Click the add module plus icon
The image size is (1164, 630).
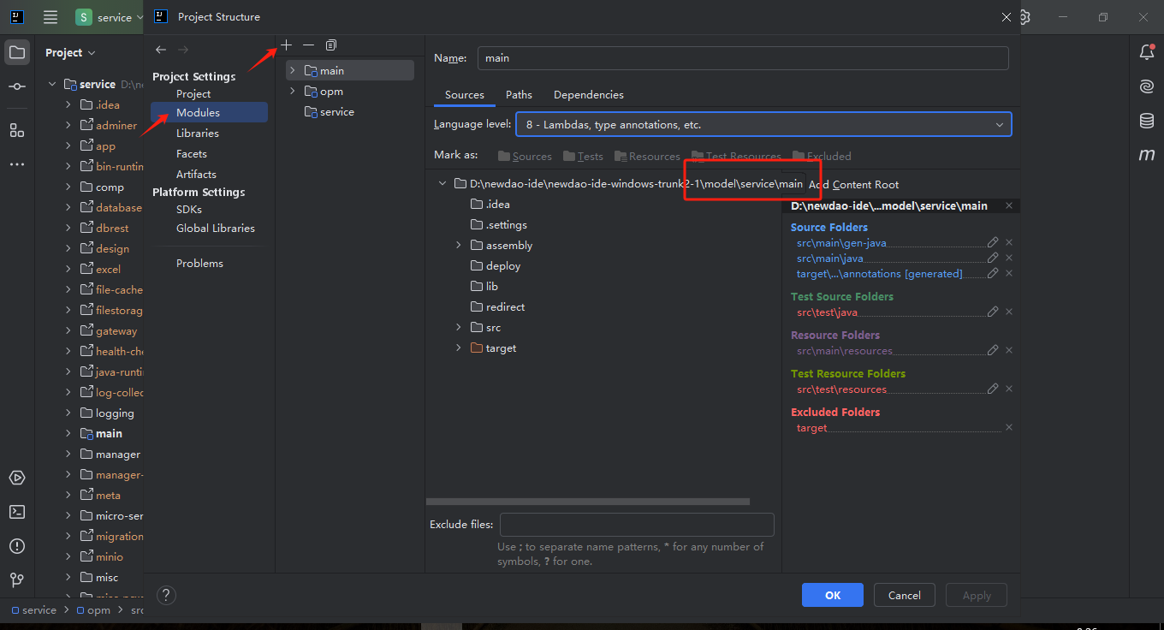pos(287,45)
